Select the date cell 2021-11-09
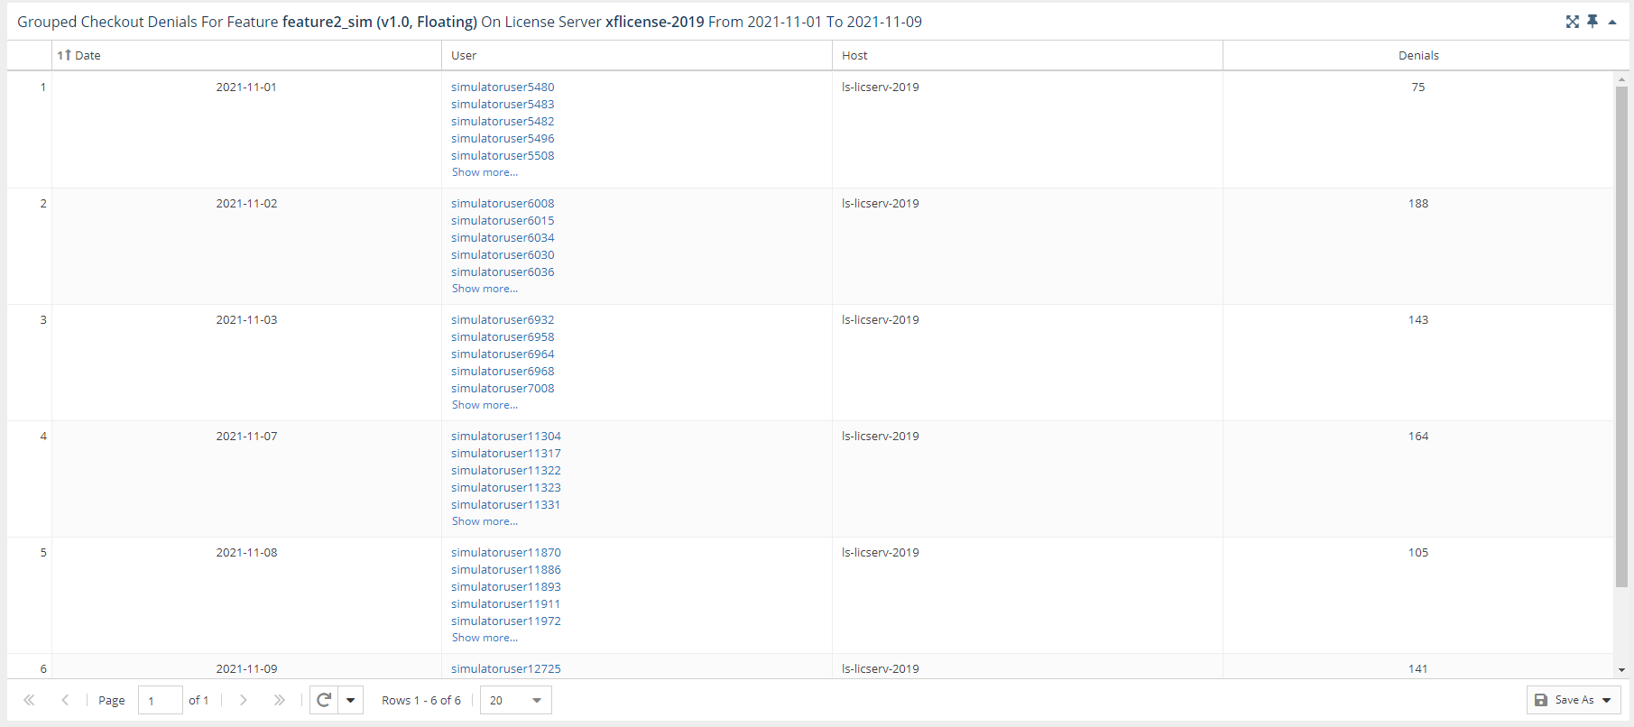 pyautogui.click(x=246, y=669)
